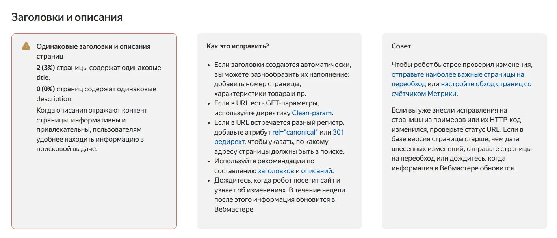Open the описаний recommendations link
Screen dimensions: 557x238
[317, 171]
